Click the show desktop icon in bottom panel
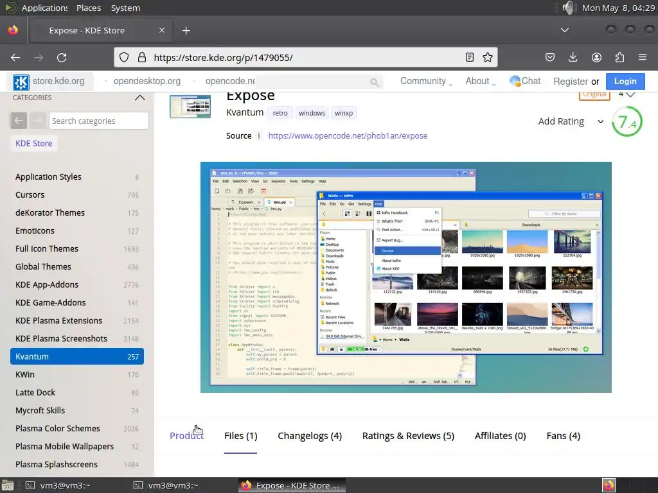658x493 pixels. [x=7, y=485]
